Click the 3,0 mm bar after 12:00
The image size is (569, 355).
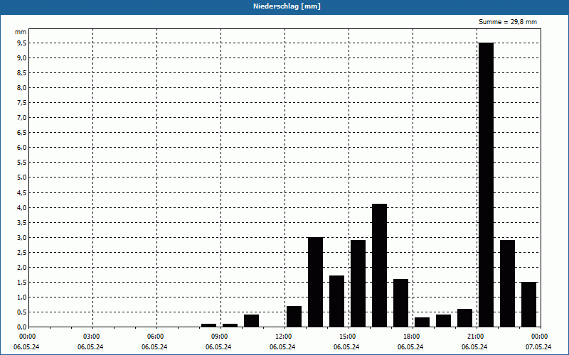pyautogui.click(x=315, y=282)
